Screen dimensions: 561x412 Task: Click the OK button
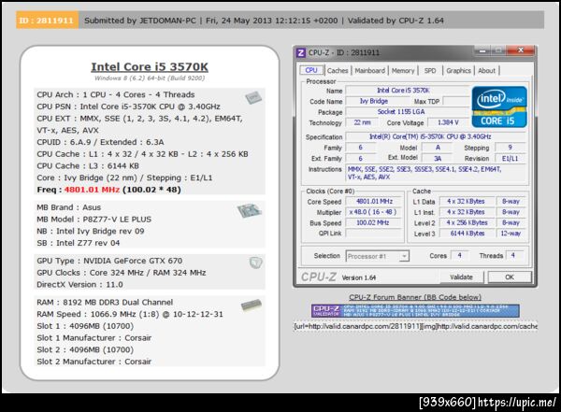point(510,277)
